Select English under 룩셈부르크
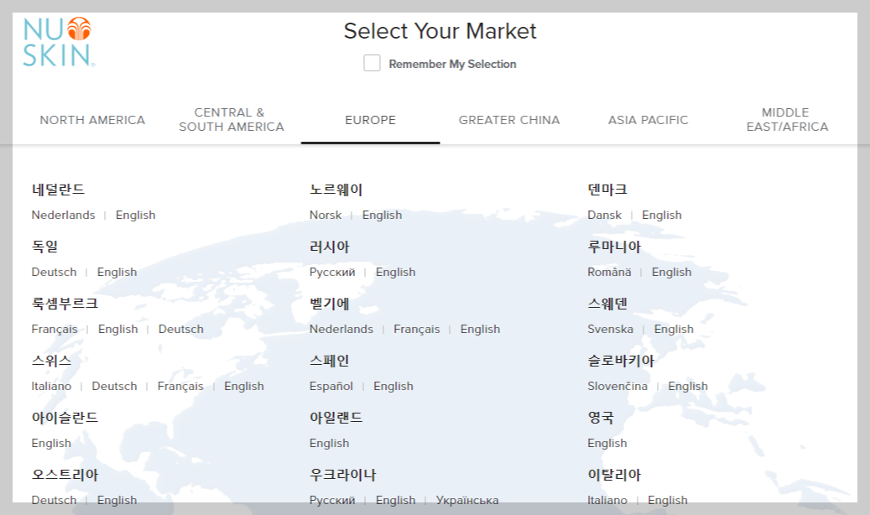 (117, 329)
